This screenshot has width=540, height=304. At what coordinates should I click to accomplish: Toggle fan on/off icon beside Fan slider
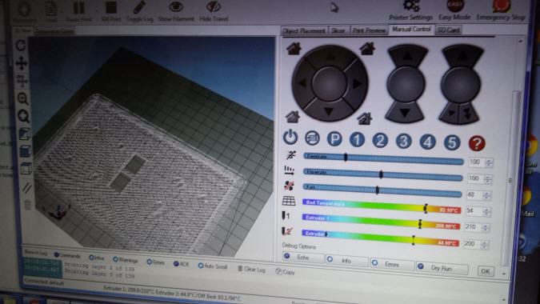coord(289,186)
